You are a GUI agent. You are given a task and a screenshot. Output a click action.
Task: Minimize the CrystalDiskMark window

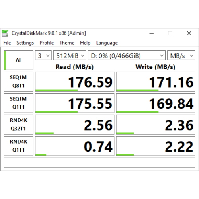[x=152, y=33]
